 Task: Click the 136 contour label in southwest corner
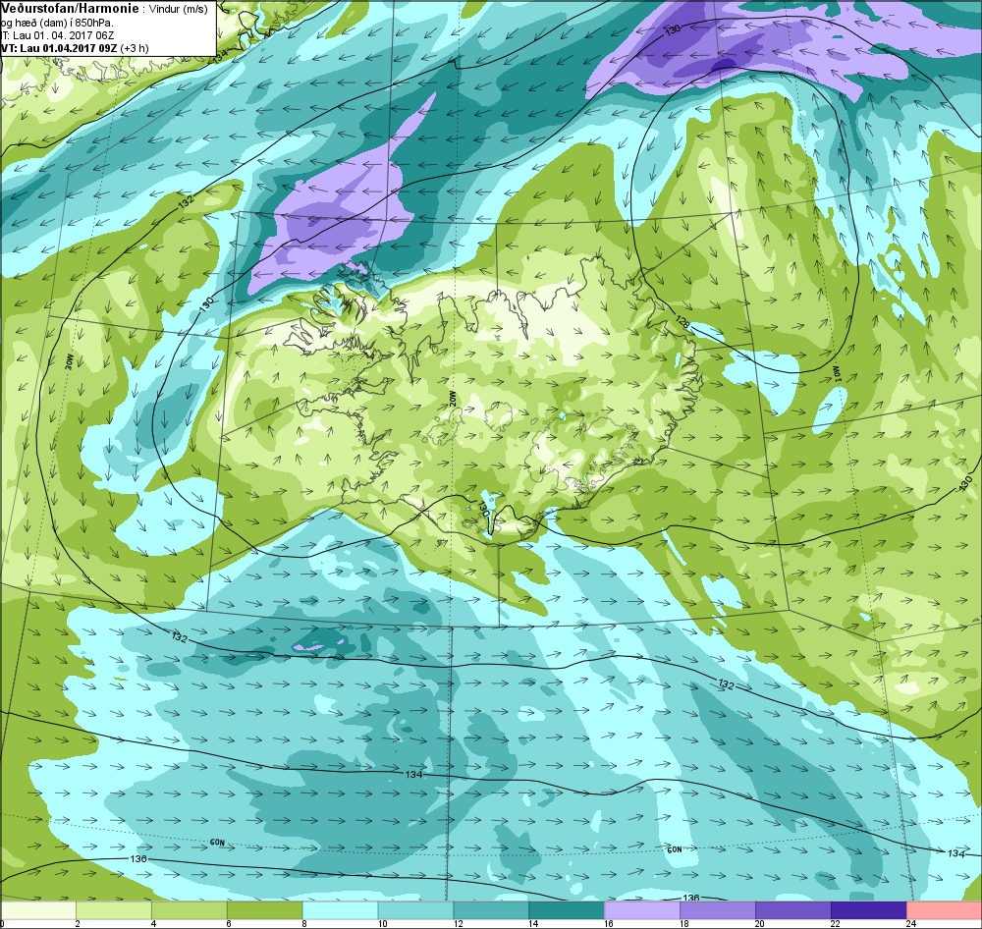click(x=138, y=858)
